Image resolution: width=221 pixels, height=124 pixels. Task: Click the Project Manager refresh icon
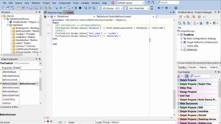pyautogui.click(x=180, y=23)
